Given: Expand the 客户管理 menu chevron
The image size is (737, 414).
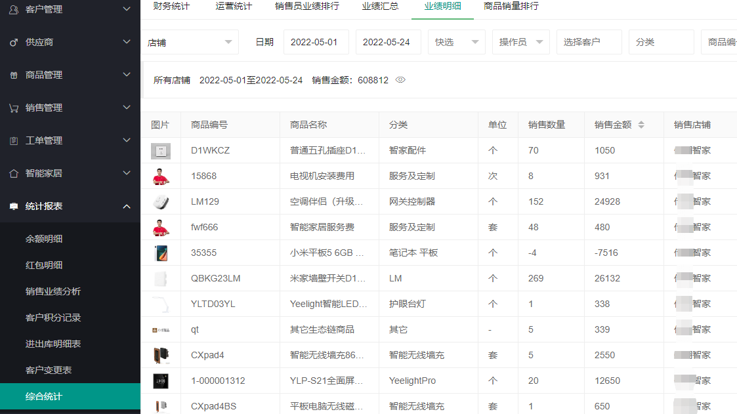Looking at the screenshot, I should (x=127, y=9).
